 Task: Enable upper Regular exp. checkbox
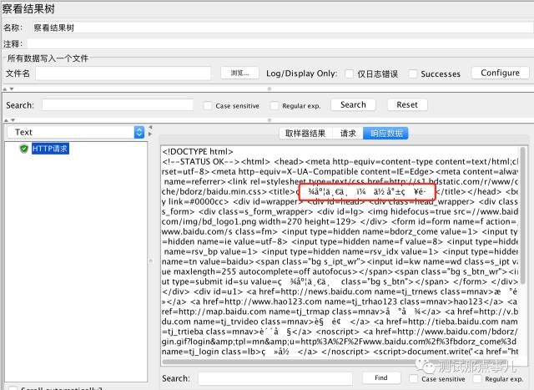[275, 106]
